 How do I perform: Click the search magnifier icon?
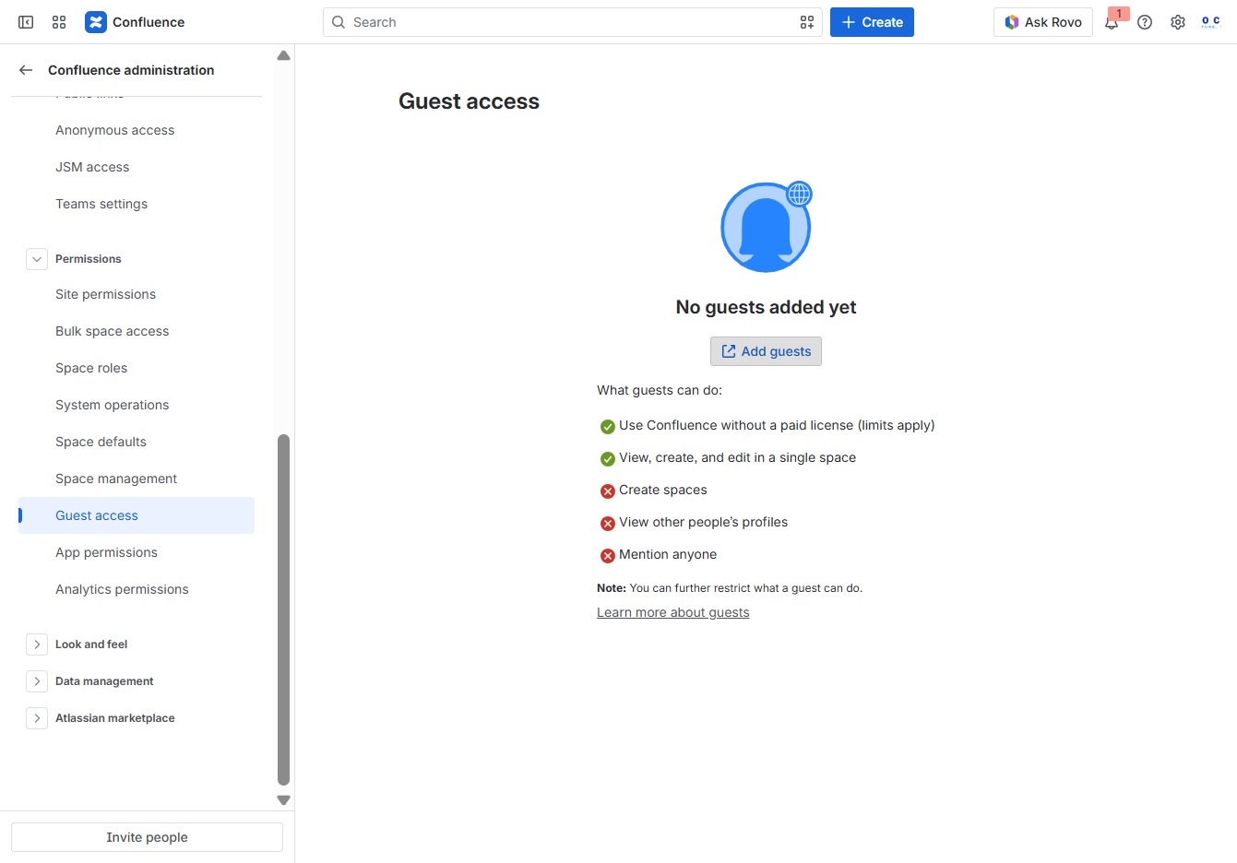(x=339, y=22)
